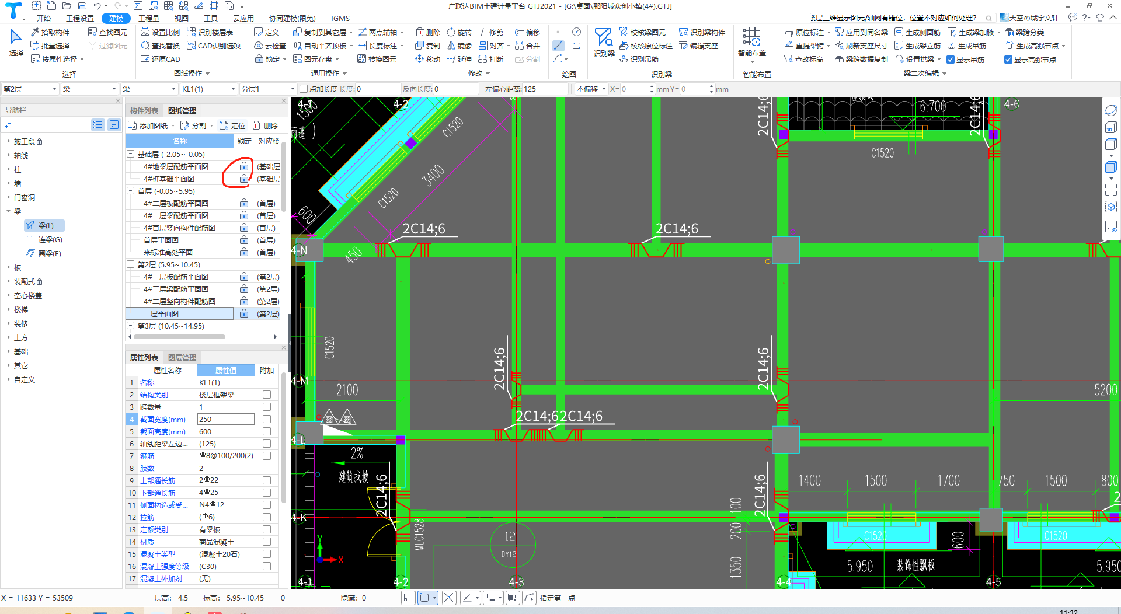The image size is (1121, 614).
Task: Expand 按属性选择 dropdown arrow
Action: tap(82, 59)
